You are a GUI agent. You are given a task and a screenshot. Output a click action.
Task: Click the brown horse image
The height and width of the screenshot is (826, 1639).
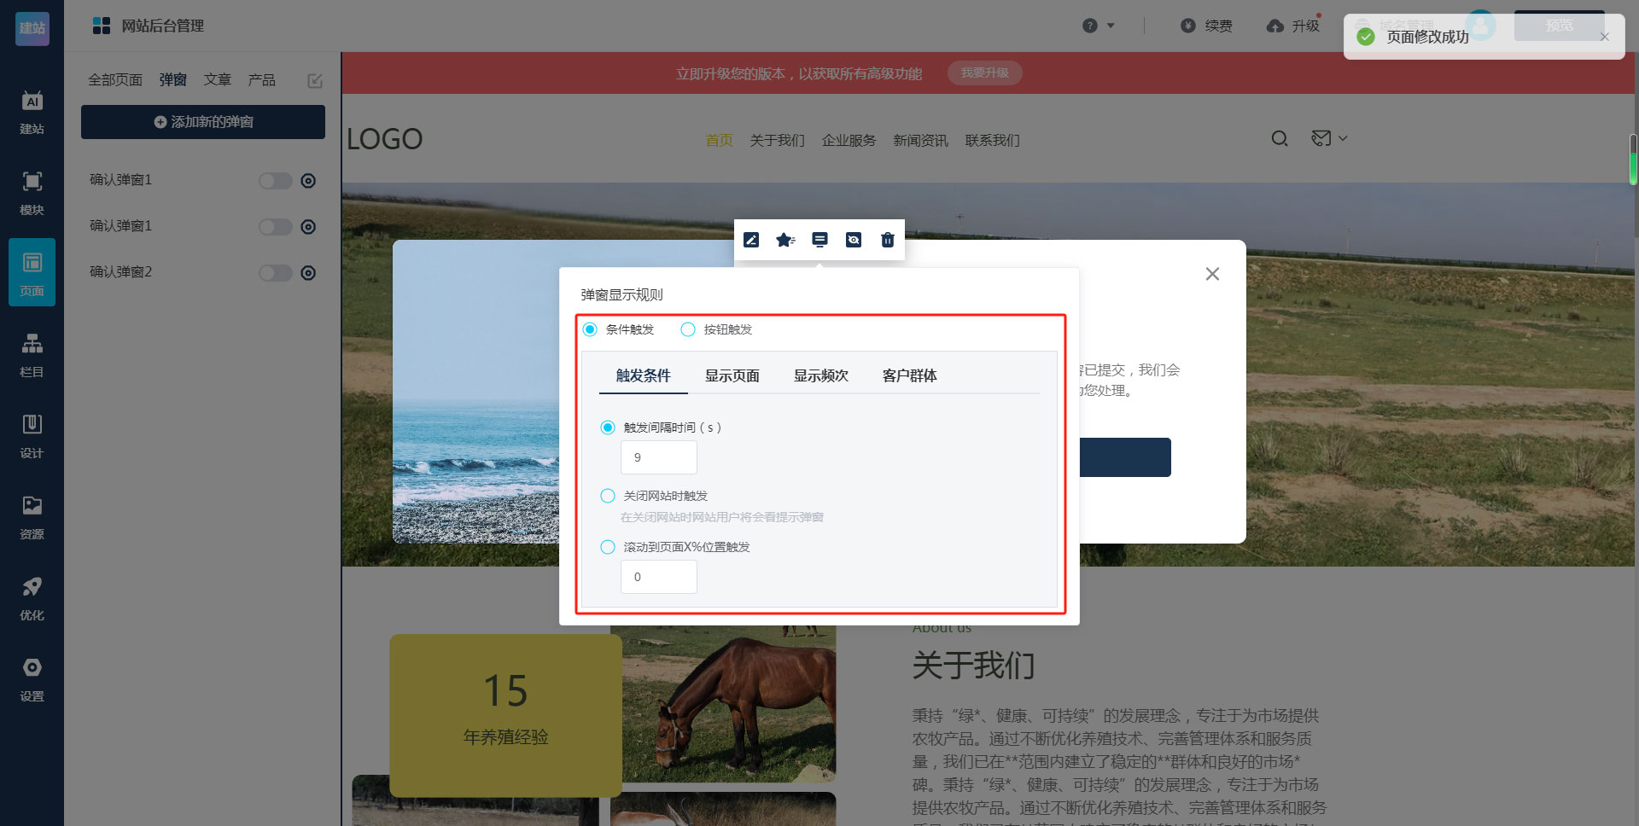click(x=729, y=704)
